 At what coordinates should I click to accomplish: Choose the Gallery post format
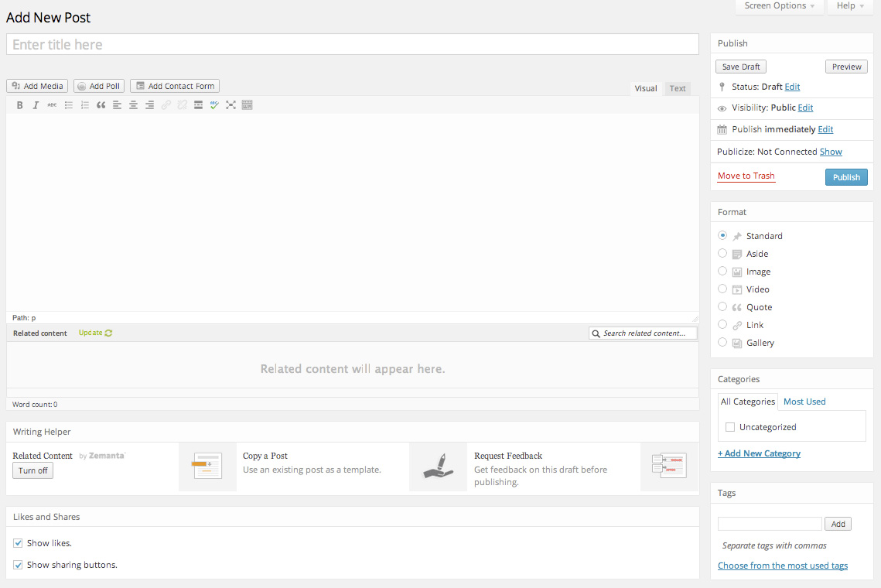tap(722, 343)
